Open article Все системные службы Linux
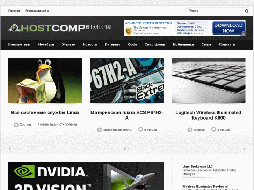Viewport: 254px width, 190px height. point(45,113)
